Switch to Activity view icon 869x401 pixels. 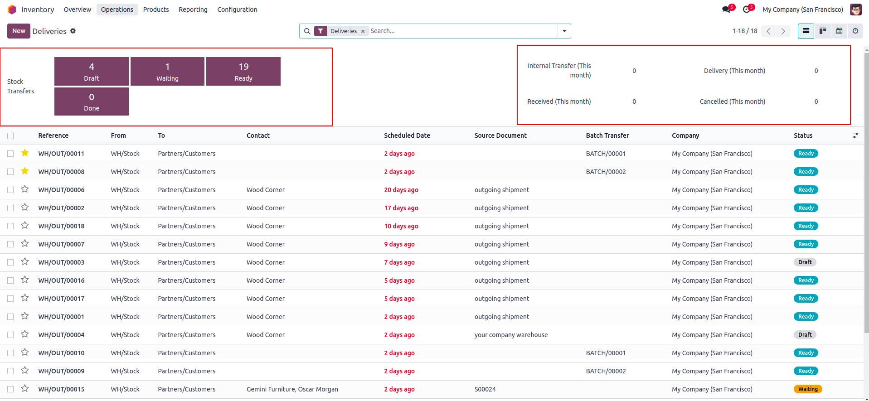point(855,31)
